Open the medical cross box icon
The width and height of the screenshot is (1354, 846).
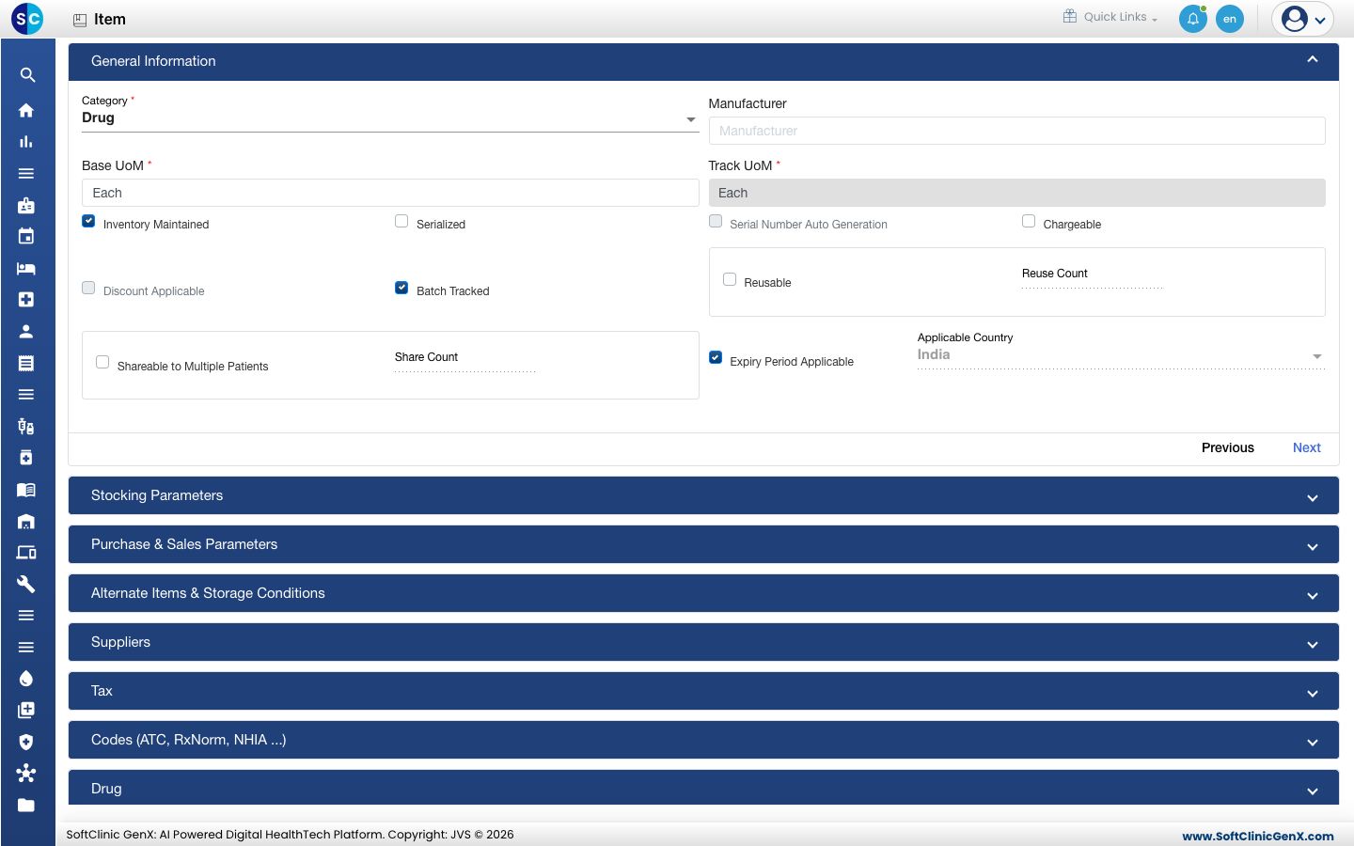pos(26,300)
